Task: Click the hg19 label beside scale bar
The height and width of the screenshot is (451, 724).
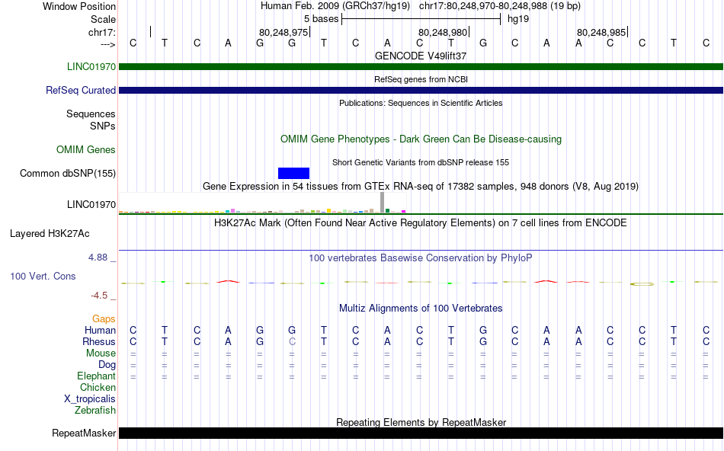Action: tap(518, 19)
